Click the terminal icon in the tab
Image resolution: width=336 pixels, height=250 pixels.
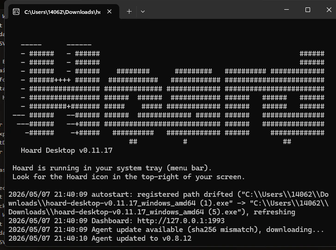click(x=16, y=12)
